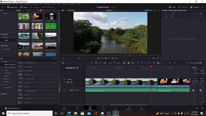Open the Media Pool panel button
Screen dimensions: 206x116
(12, 7)
